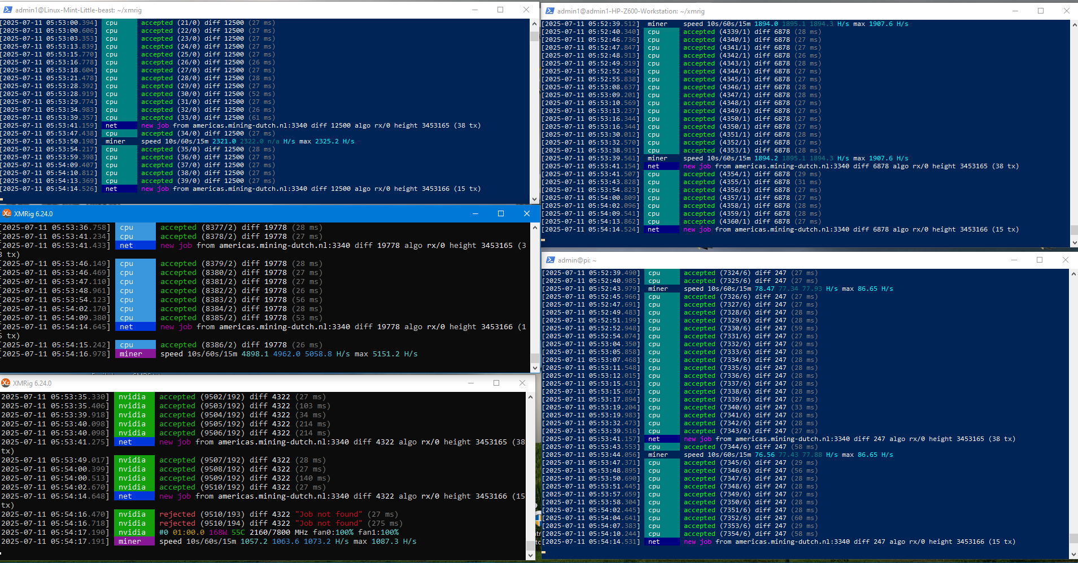1078x563 pixels.
Task: Maximize the HP-Z600-Workstation terminal window
Action: [1041, 11]
